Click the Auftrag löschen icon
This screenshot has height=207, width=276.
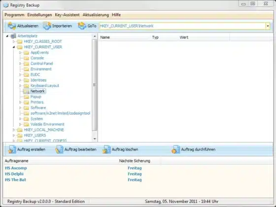coord(106,149)
